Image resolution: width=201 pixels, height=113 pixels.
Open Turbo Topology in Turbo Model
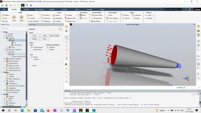click(112, 18)
